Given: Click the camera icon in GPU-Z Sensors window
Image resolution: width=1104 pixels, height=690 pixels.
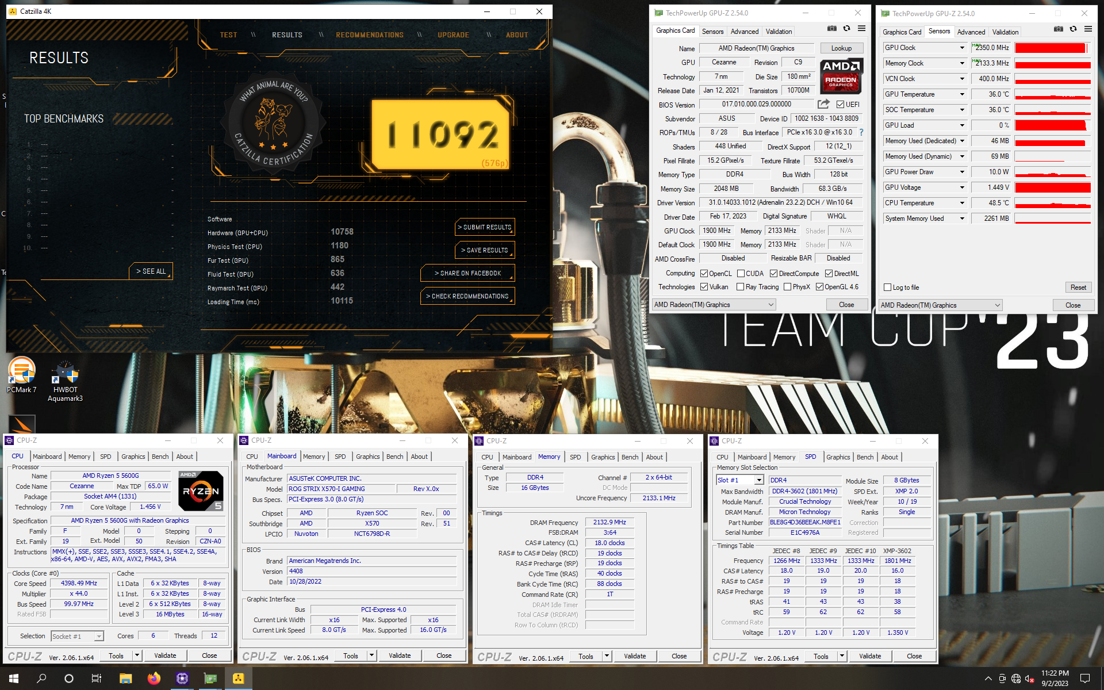Looking at the screenshot, I should tap(1059, 29).
